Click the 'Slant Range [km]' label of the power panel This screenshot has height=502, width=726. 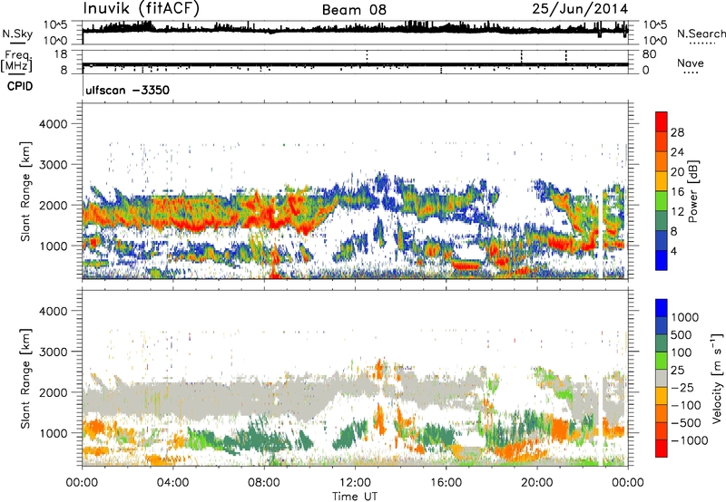(x=25, y=191)
